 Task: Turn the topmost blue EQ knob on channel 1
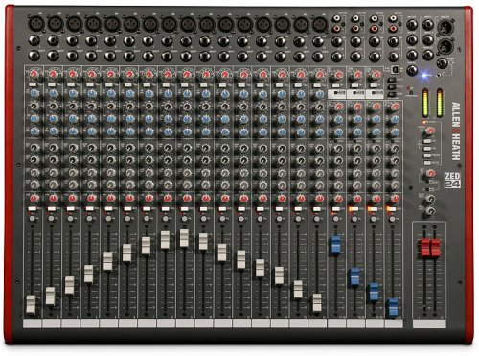coord(34,93)
